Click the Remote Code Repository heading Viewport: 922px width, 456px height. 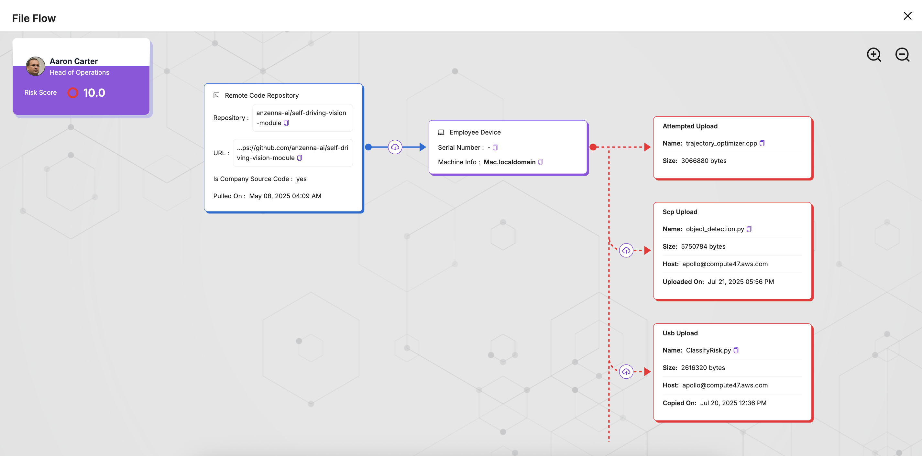pos(262,96)
